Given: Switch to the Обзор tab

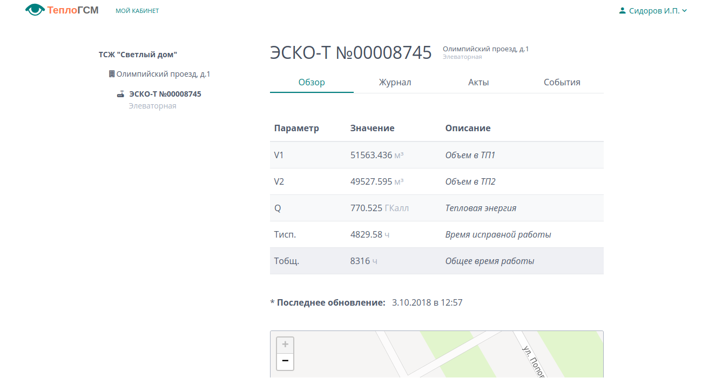Looking at the screenshot, I should [312, 83].
